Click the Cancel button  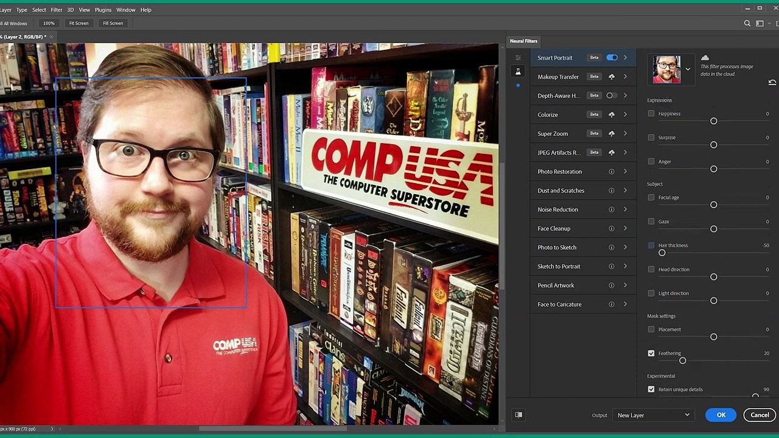(760, 415)
